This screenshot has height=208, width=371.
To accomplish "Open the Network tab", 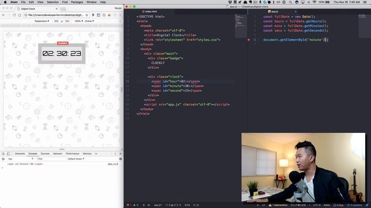I will (57, 154).
